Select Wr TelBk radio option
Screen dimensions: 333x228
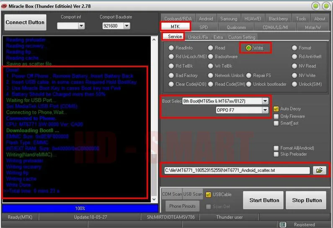pyautogui.click(x=210, y=66)
